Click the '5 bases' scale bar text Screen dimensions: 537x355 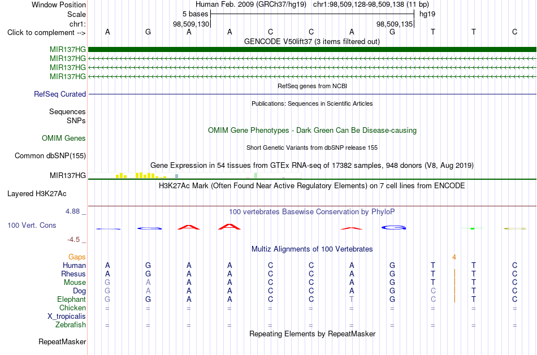(x=195, y=14)
